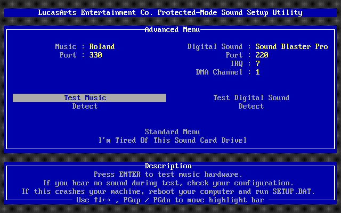Click the IRQ label
Image resolution: width=341 pixels, height=213 pixels.
[237, 64]
